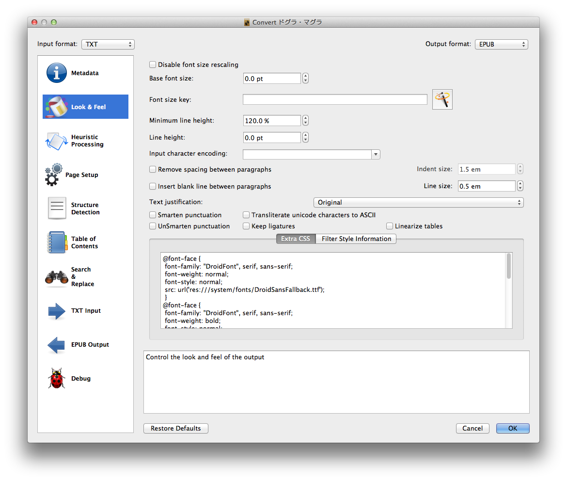The height and width of the screenshot is (481, 567).
Task: Enable Linearize tables option
Action: coord(390,226)
